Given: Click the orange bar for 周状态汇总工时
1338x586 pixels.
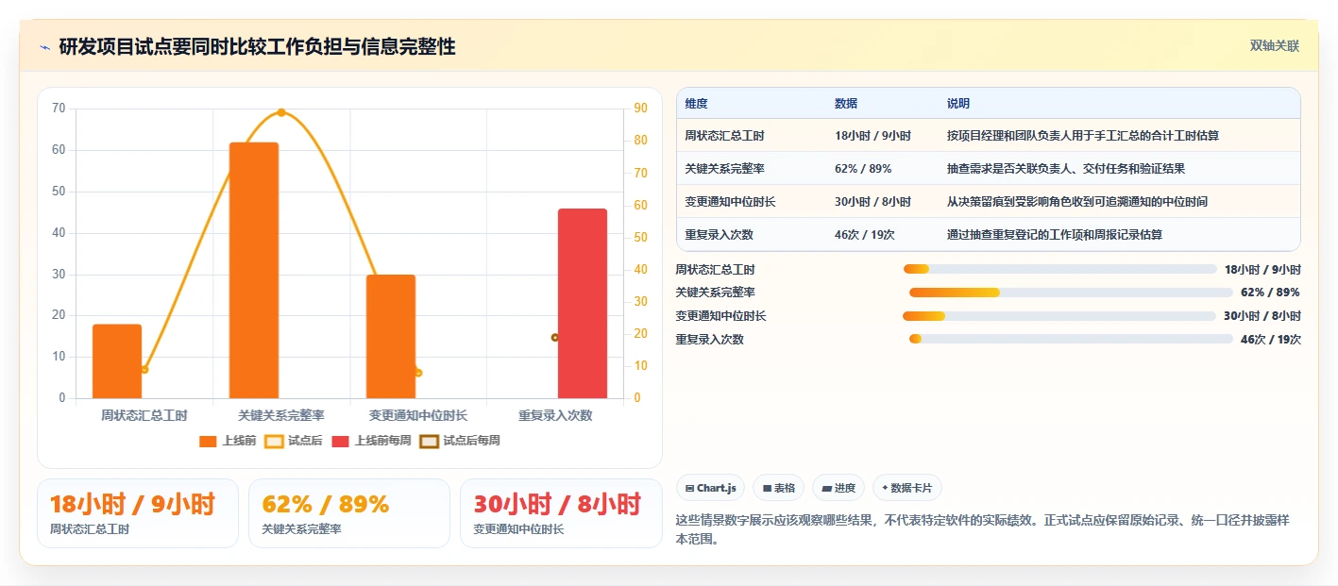Looking at the screenshot, I should click(x=117, y=361).
